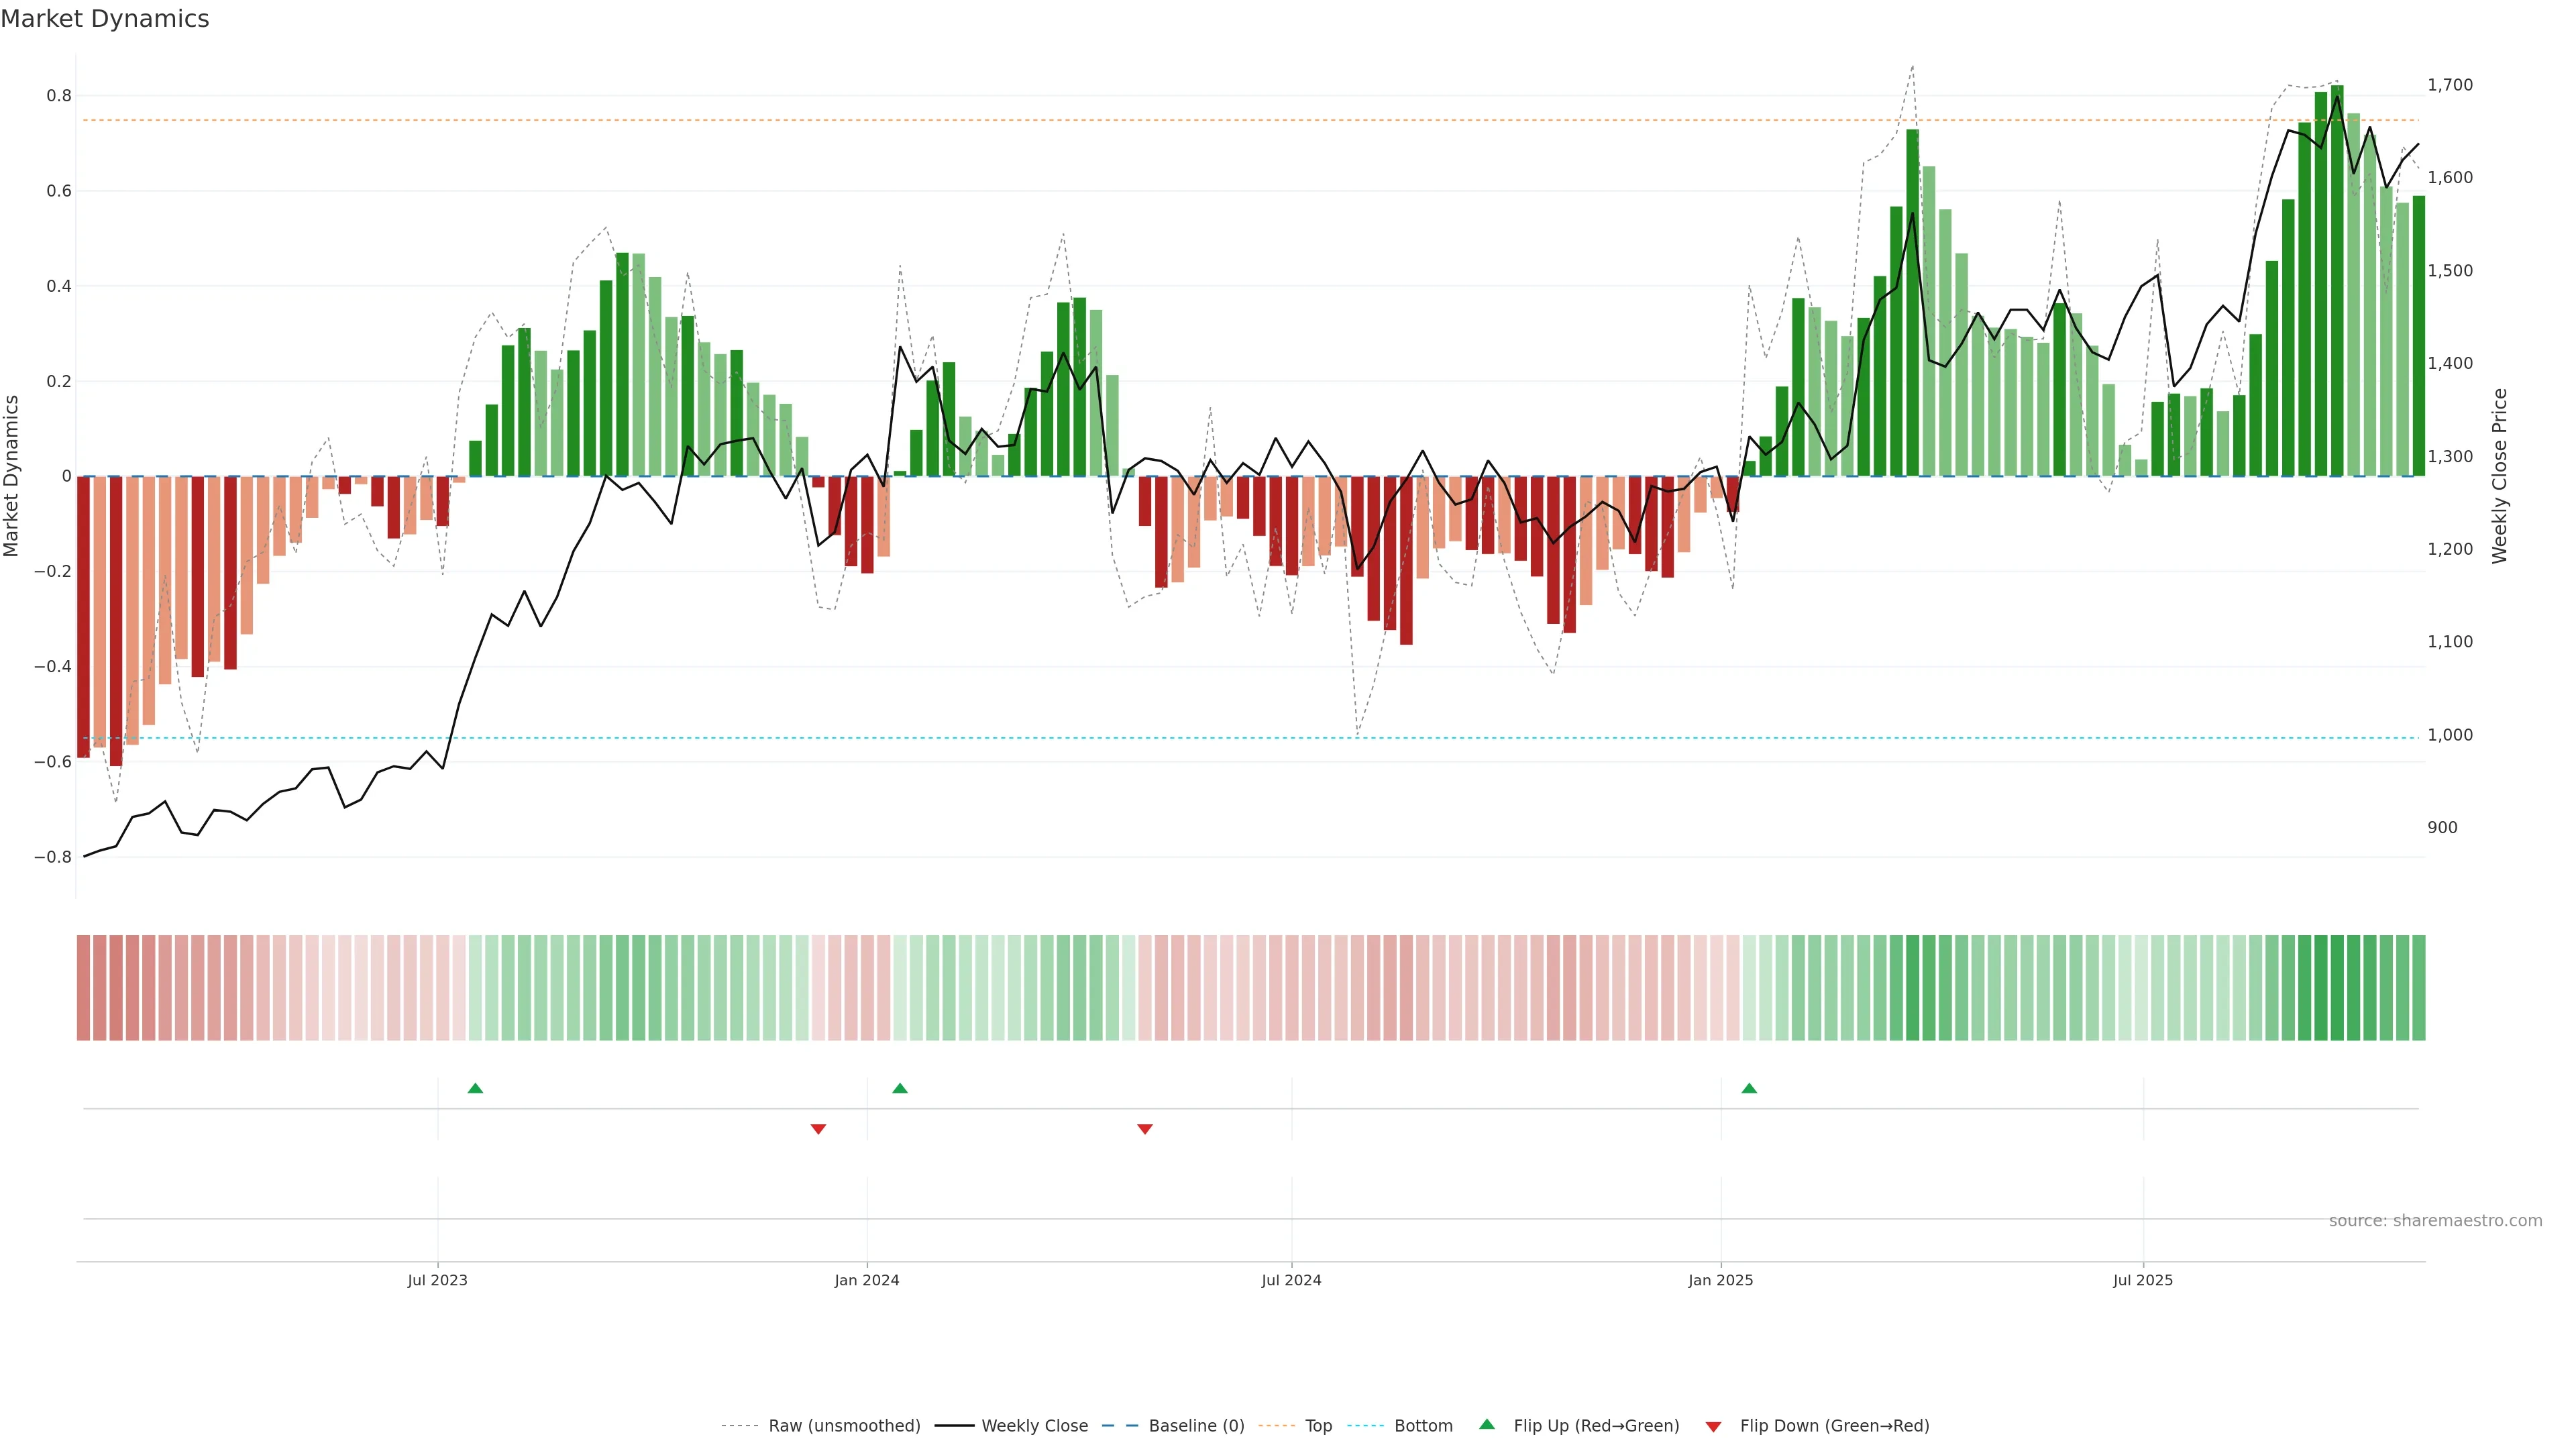The width and height of the screenshot is (2576, 1449).
Task: Click the 0.8 left axis tick label
Action: tap(59, 96)
